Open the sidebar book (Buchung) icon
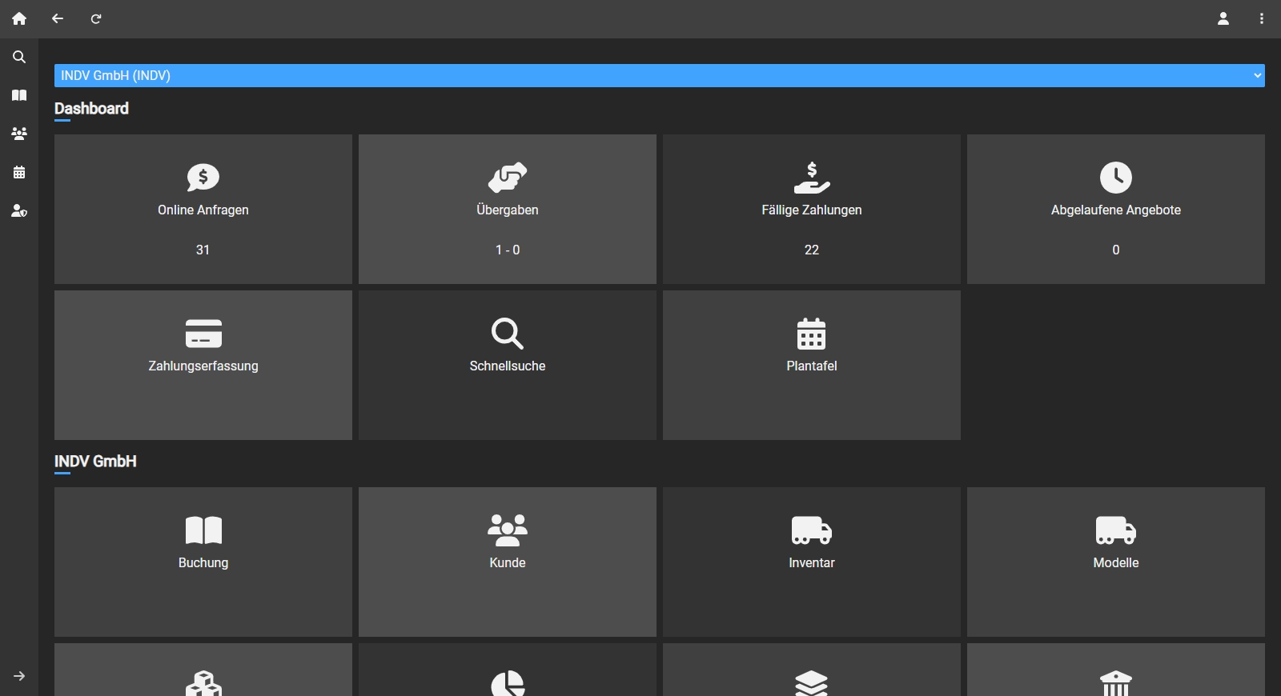The width and height of the screenshot is (1281, 696). (19, 95)
